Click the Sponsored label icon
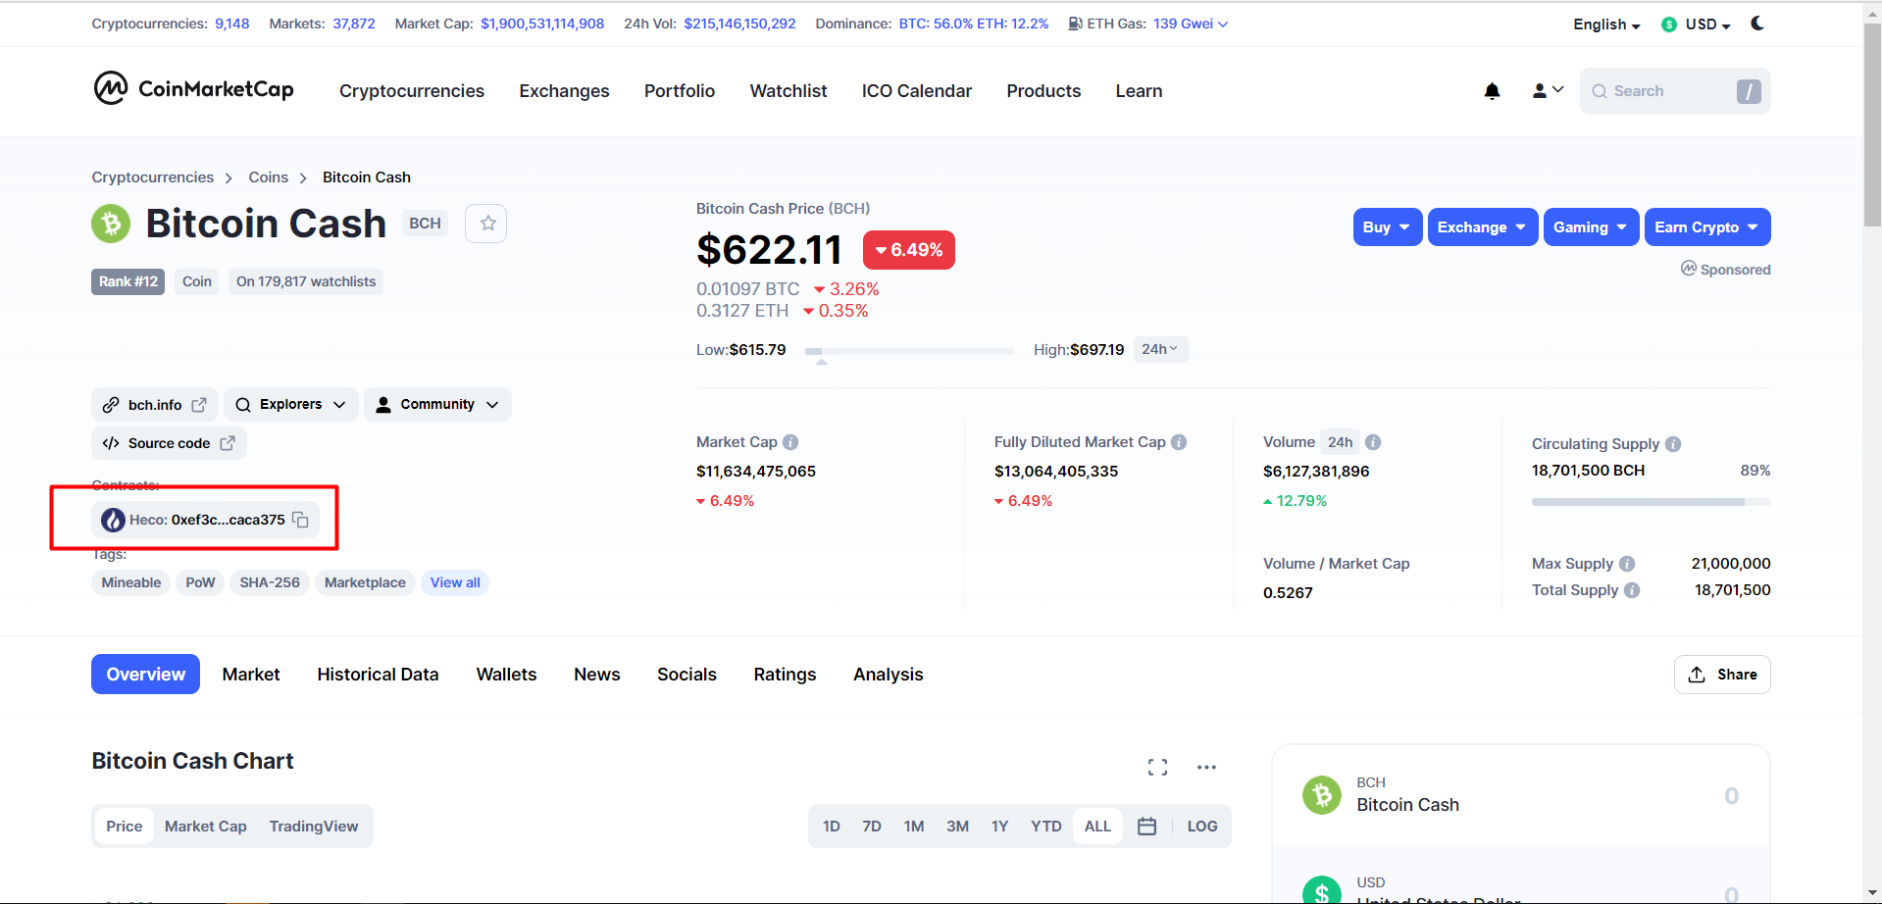This screenshot has height=904, width=1882. 1689,269
